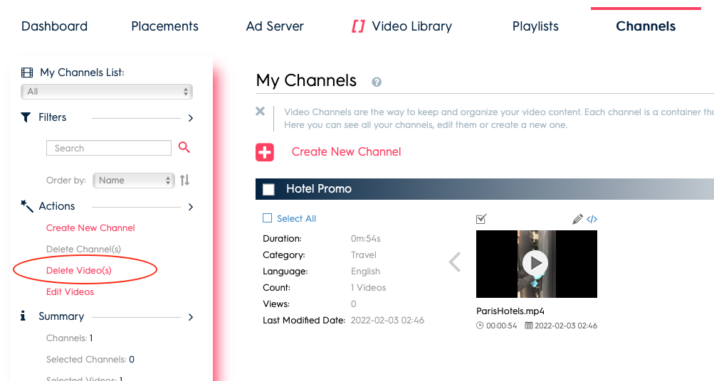Click the Duration value 0m:54s

click(x=366, y=239)
